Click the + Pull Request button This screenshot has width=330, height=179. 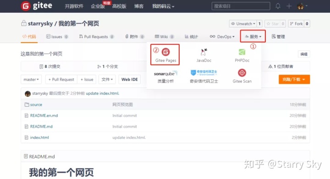[x=61, y=79]
